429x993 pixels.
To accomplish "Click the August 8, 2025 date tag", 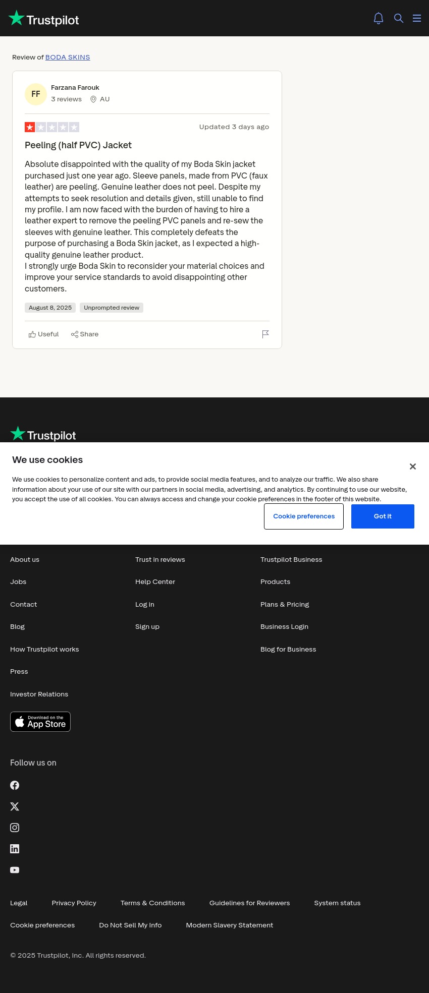I will click(x=50, y=308).
